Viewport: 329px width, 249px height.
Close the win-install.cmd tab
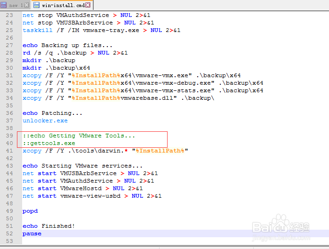(88, 5)
